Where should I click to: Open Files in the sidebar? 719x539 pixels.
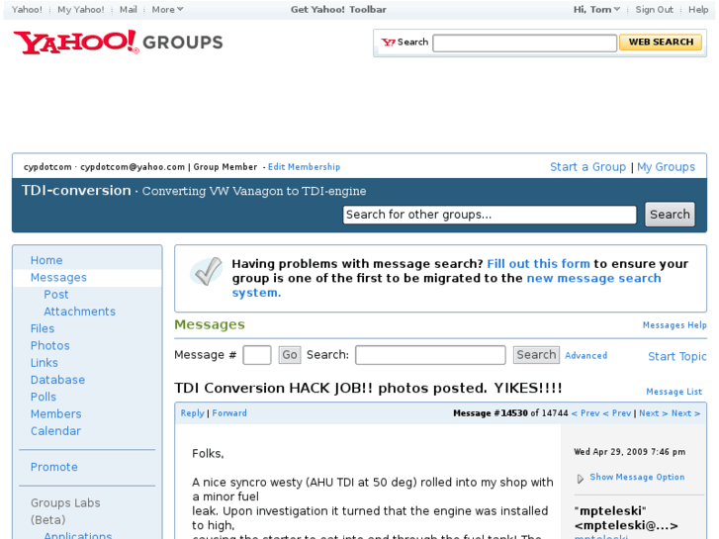pyautogui.click(x=43, y=328)
